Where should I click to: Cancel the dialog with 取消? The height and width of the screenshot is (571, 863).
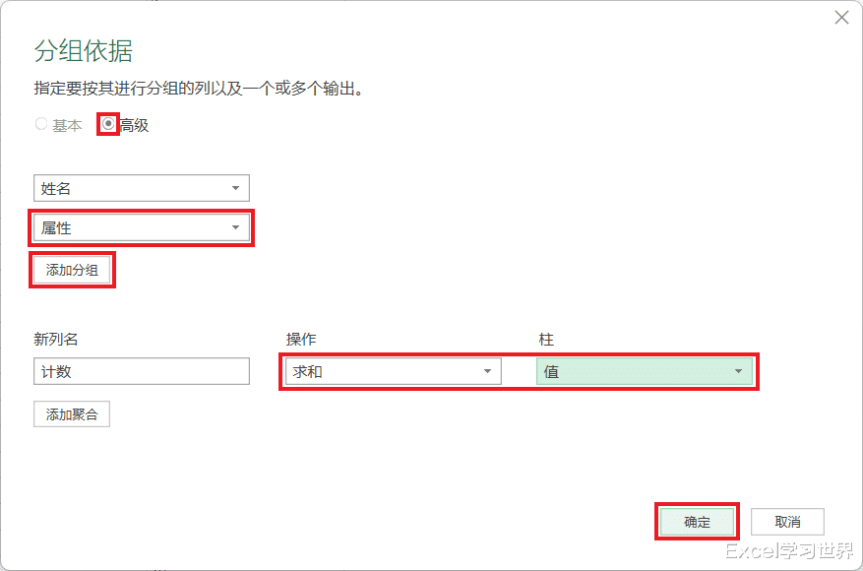tap(787, 522)
